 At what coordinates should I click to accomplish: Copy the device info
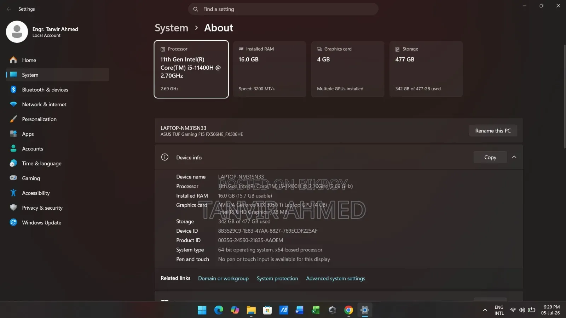(x=490, y=157)
